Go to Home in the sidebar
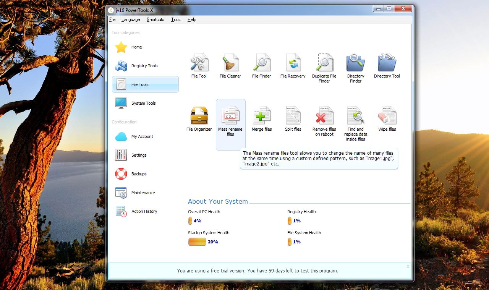Image resolution: width=489 pixels, height=290 pixels. (145, 47)
